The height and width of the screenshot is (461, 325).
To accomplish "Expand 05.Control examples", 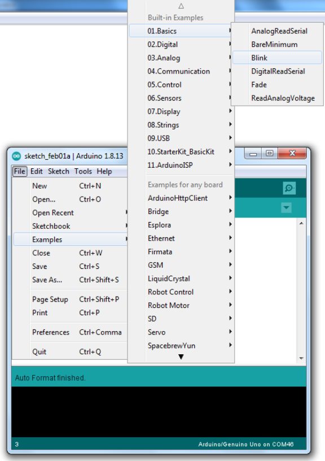I will [x=180, y=85].
